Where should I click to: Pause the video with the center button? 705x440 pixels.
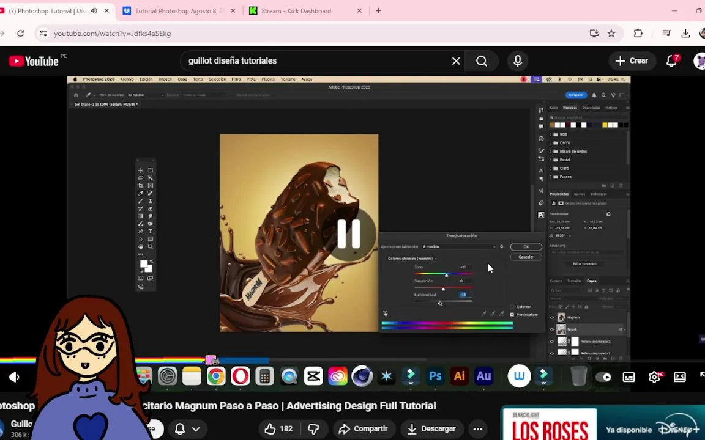pyautogui.click(x=349, y=234)
